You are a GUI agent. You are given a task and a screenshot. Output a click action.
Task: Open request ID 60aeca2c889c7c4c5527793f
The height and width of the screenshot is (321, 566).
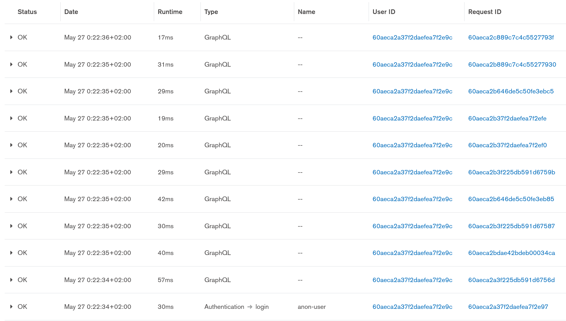(x=511, y=37)
